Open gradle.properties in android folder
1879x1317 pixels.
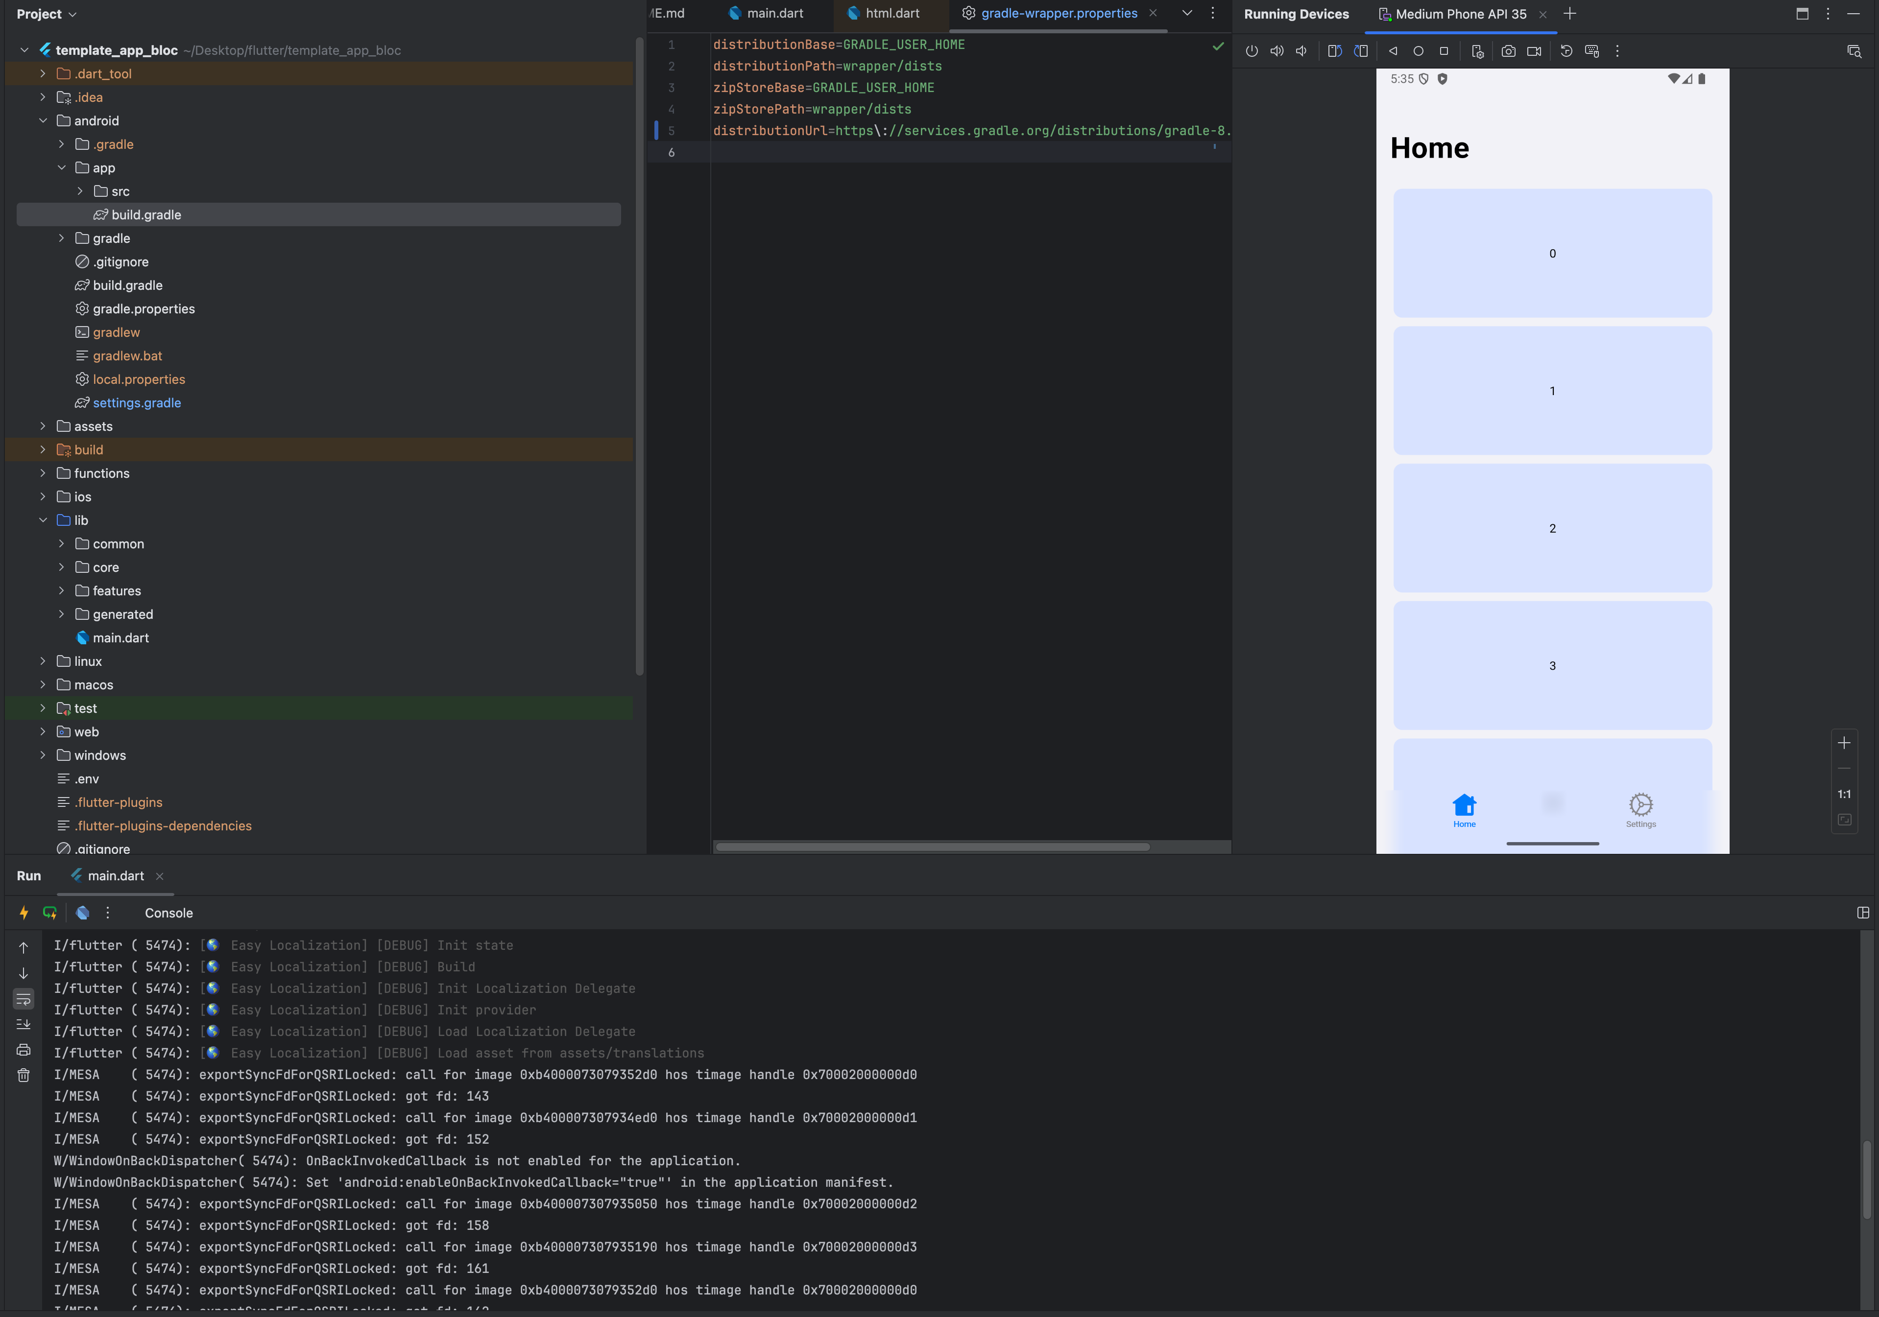point(143,308)
